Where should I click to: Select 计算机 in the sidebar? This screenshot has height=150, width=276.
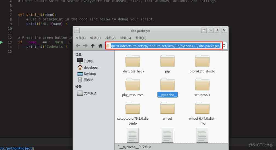85,61
